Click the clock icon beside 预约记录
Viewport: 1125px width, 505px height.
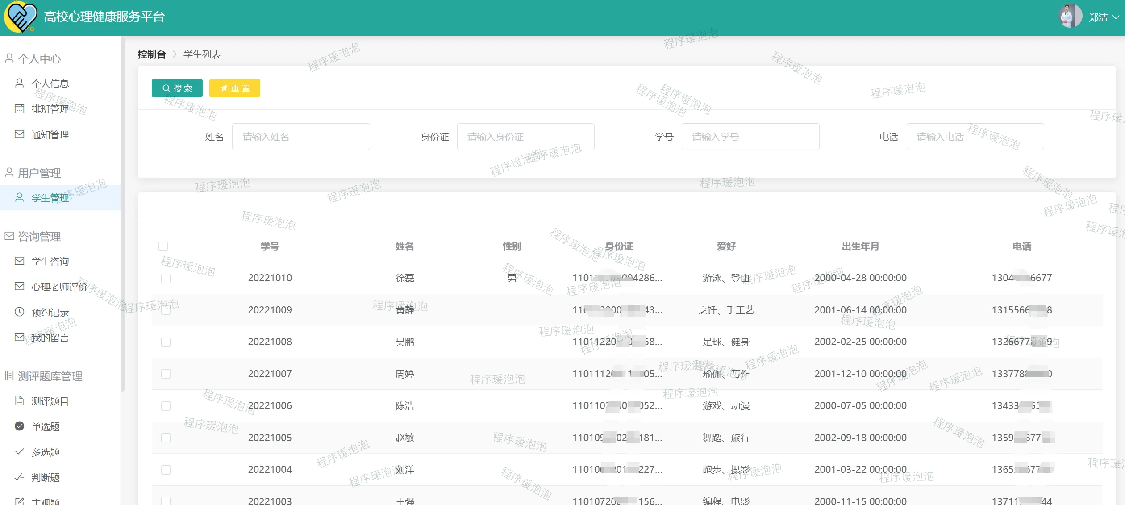click(x=19, y=312)
